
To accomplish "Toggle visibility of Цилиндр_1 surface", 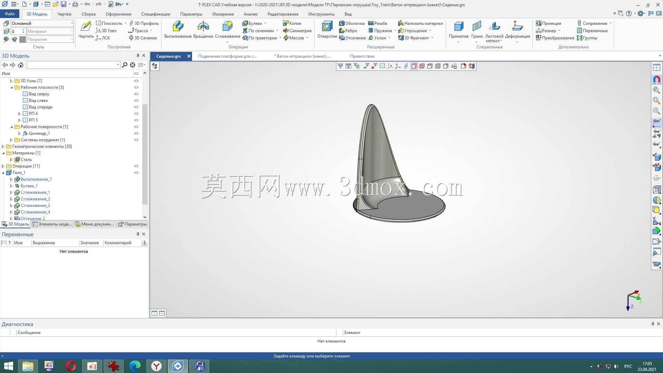I will coord(136,133).
